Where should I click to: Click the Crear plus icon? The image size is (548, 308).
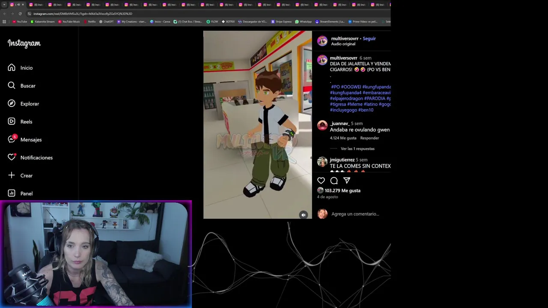pos(12,175)
